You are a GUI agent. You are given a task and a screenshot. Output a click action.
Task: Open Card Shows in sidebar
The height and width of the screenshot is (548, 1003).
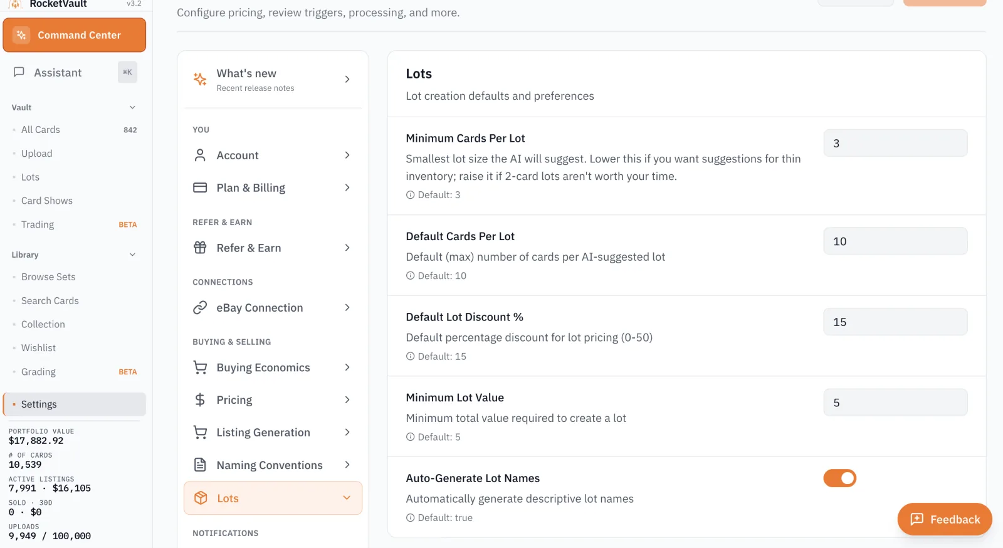pos(75,201)
